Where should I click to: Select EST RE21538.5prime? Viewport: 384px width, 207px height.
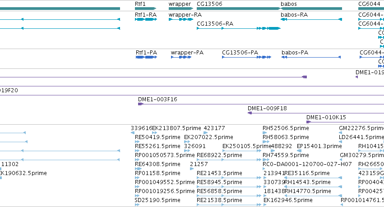[219, 200]
